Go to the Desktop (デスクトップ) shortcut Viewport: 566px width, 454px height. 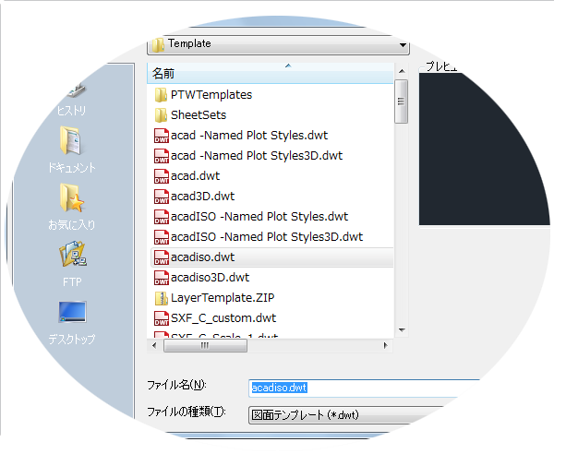tap(72, 322)
